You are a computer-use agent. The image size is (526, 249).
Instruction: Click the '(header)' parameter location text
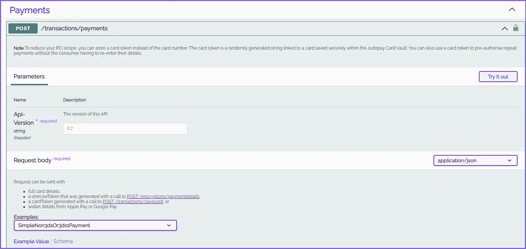[22, 138]
